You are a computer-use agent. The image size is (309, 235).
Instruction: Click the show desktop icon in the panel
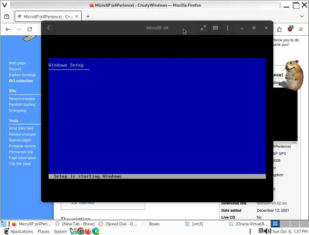click(3, 224)
